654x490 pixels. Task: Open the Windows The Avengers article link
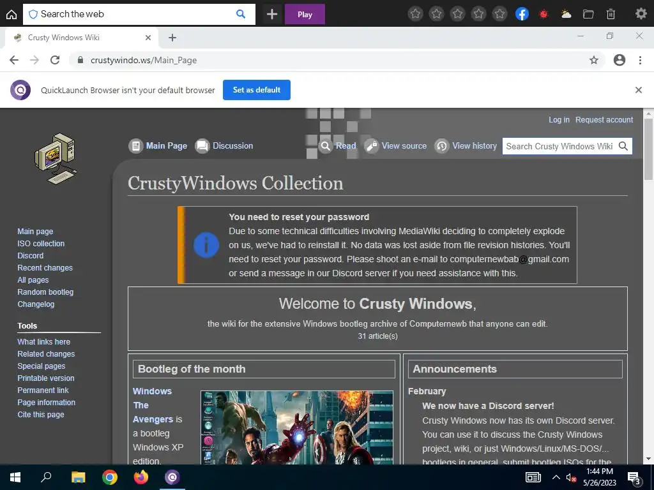(153, 405)
